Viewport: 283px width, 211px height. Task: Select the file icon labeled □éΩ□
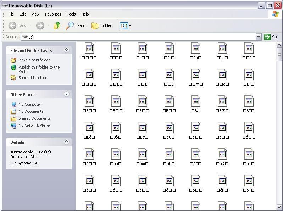pyautogui.click(x=222, y=154)
